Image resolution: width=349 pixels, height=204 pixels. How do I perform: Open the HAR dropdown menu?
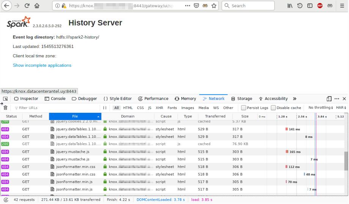pos(341,108)
